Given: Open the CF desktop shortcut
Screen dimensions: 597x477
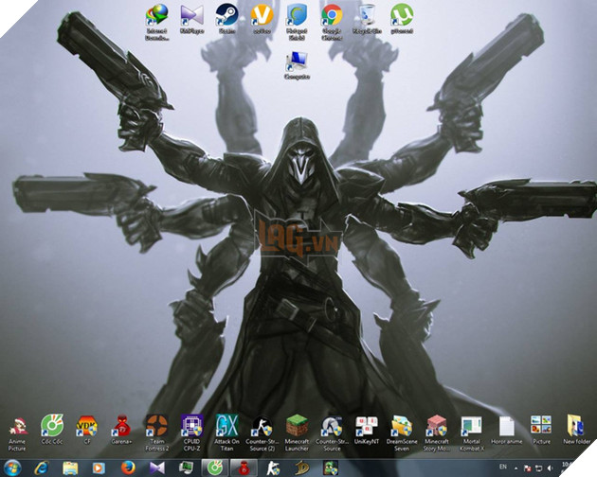Looking at the screenshot, I should pos(87,431).
